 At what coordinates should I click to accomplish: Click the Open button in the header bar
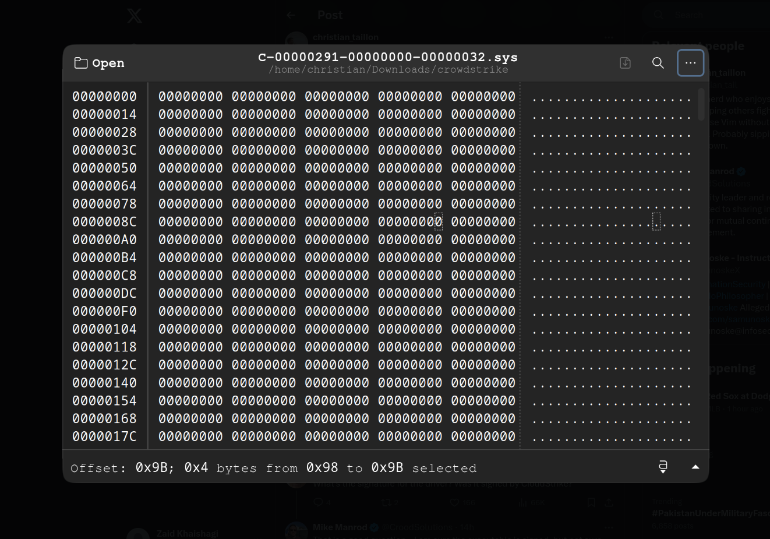pyautogui.click(x=108, y=62)
